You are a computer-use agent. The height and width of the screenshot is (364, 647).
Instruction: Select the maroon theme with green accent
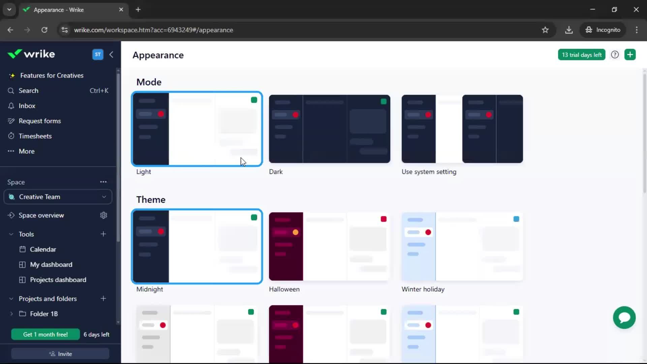[330, 334]
